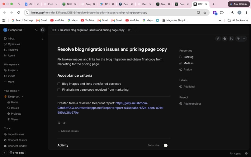Open Deeproot Issues tree item
Viewport: 251px width, 157px height.
[26, 108]
